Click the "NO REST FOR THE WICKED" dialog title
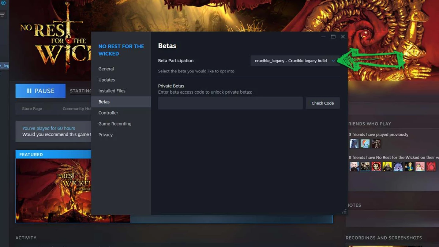439x247 pixels. [121, 50]
